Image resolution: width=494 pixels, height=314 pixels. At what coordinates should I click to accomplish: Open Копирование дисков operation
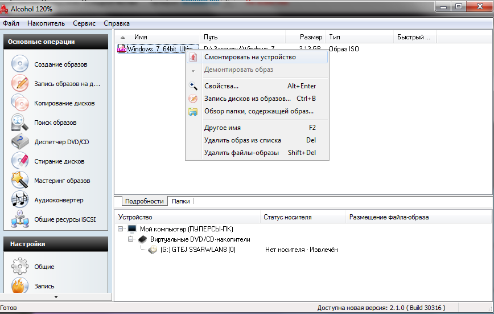64,103
